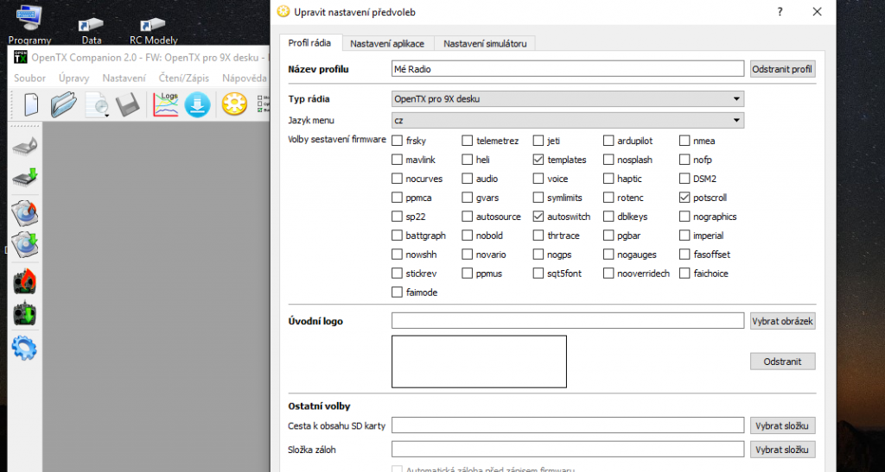Click the blue download arrow icon
The image size is (885, 472).
197,105
